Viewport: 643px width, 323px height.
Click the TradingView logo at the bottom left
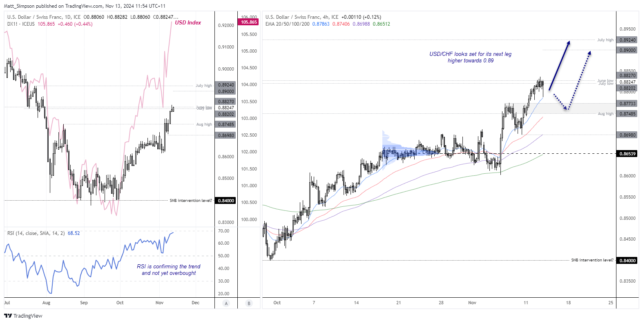pos(23,316)
